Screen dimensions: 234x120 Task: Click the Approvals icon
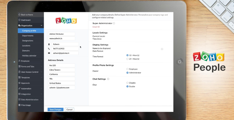click(19, 83)
